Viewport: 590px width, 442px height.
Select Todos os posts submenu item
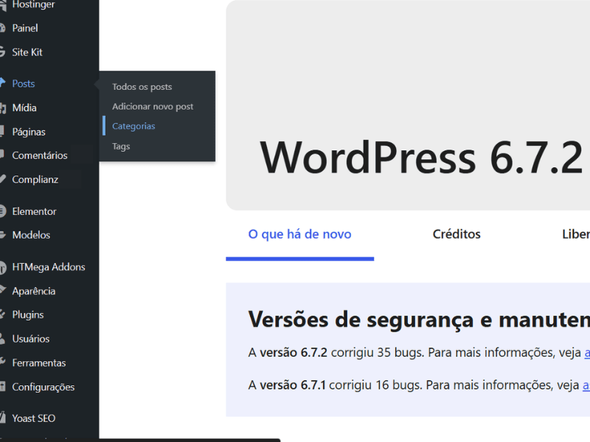142,87
